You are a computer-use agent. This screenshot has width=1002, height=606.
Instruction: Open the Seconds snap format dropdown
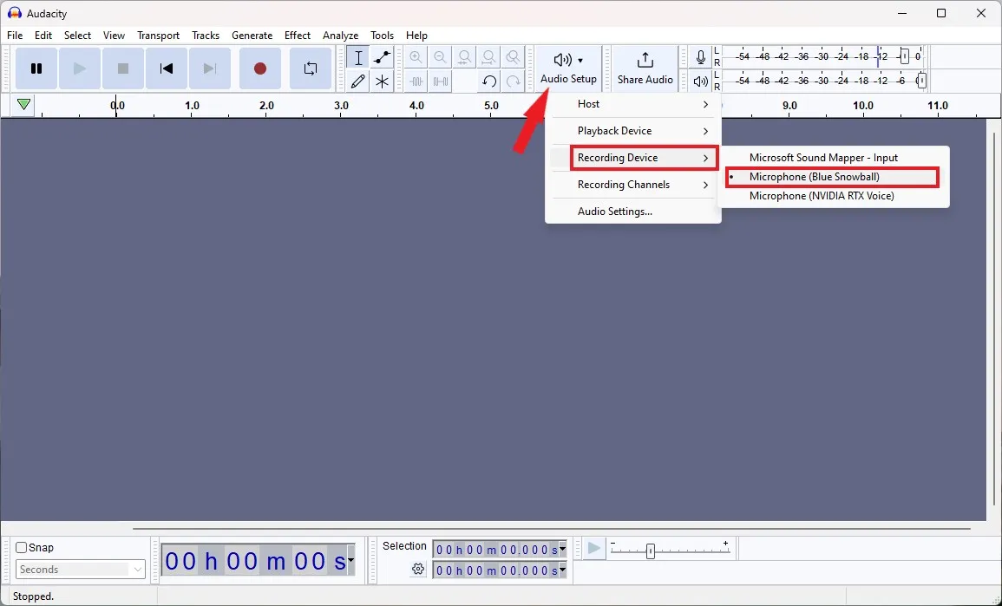[137, 569]
